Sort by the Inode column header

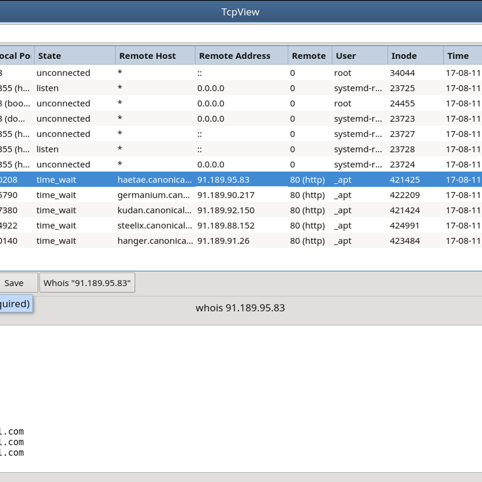tap(415, 56)
